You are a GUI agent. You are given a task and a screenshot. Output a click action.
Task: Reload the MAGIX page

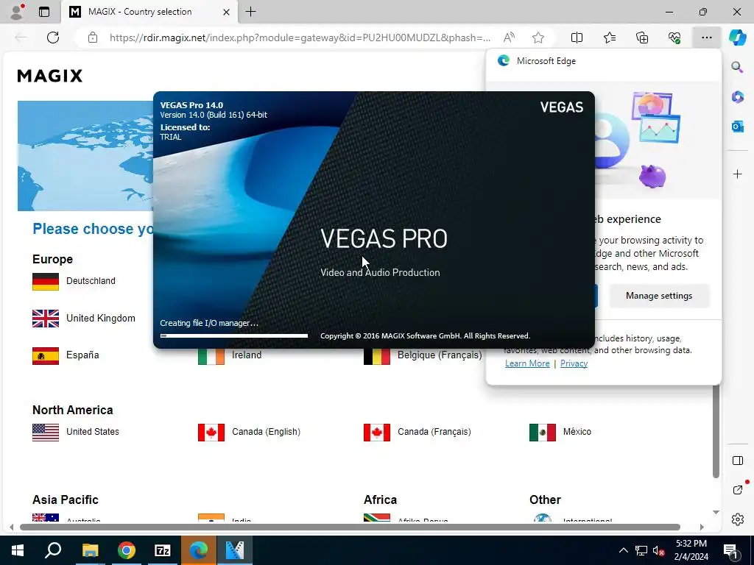[x=53, y=38]
